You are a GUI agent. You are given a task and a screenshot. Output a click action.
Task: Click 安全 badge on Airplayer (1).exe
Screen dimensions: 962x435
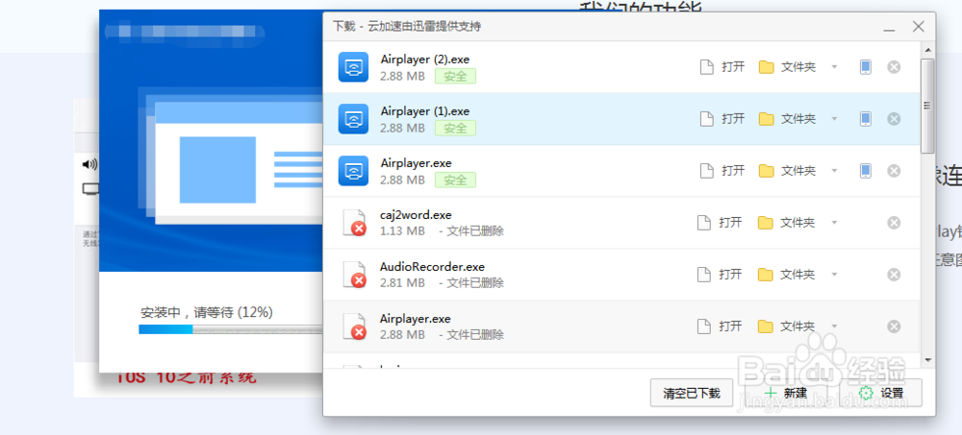point(455,128)
